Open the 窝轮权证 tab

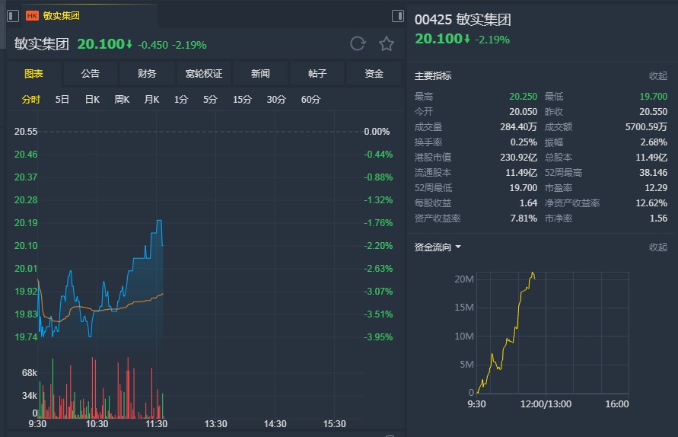204,74
